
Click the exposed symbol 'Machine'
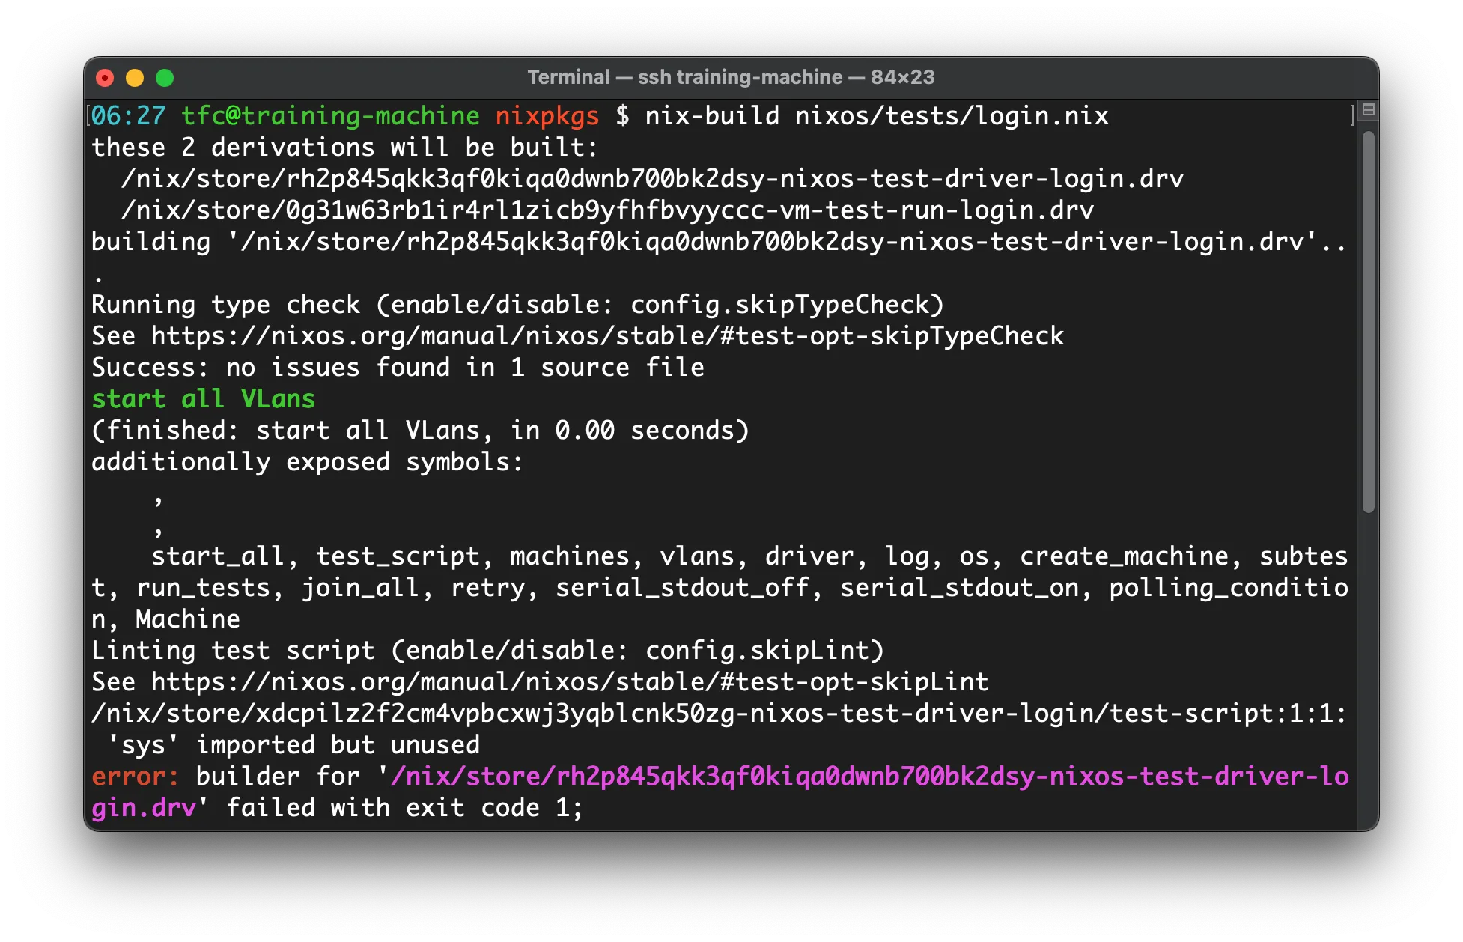tap(186, 619)
